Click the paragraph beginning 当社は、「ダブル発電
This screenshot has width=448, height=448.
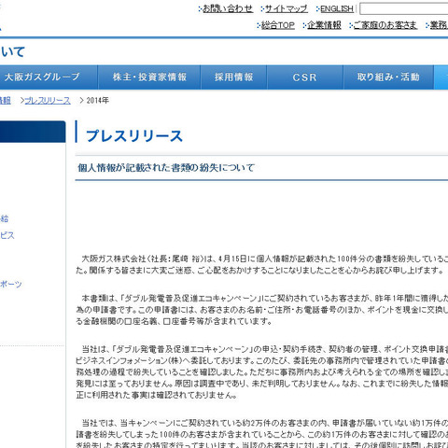point(262,372)
